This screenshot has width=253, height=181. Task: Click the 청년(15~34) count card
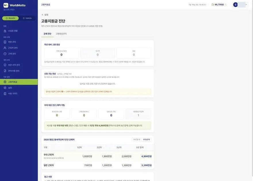coord(57,114)
